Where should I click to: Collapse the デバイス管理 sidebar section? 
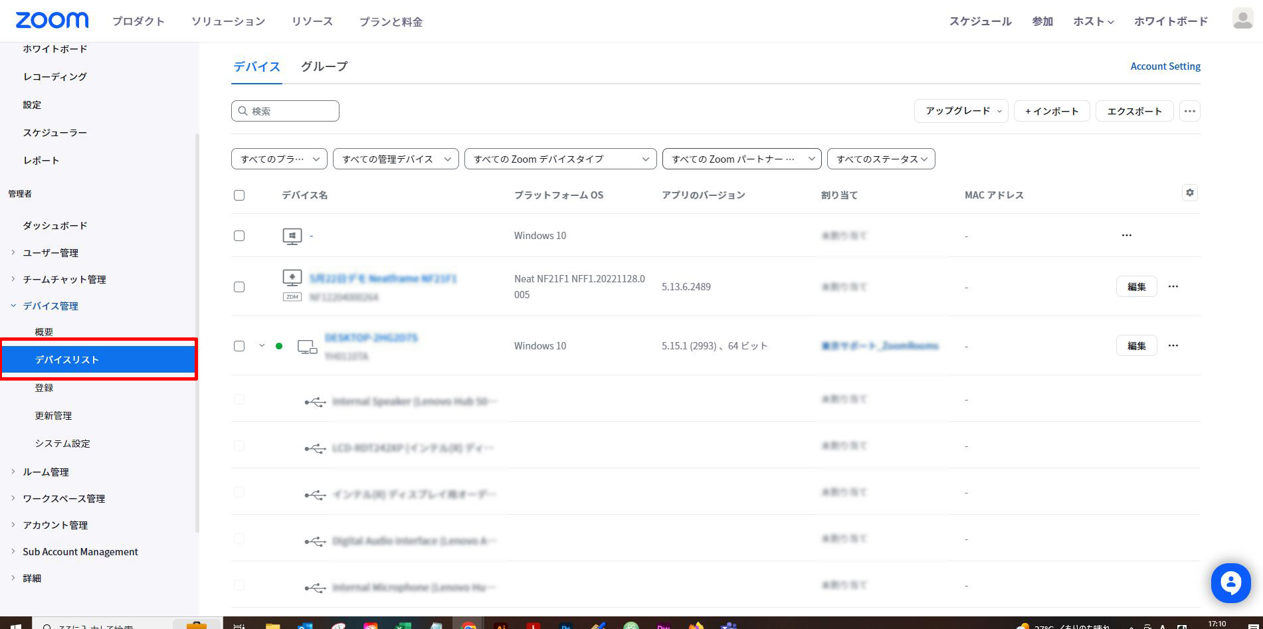[x=50, y=306]
